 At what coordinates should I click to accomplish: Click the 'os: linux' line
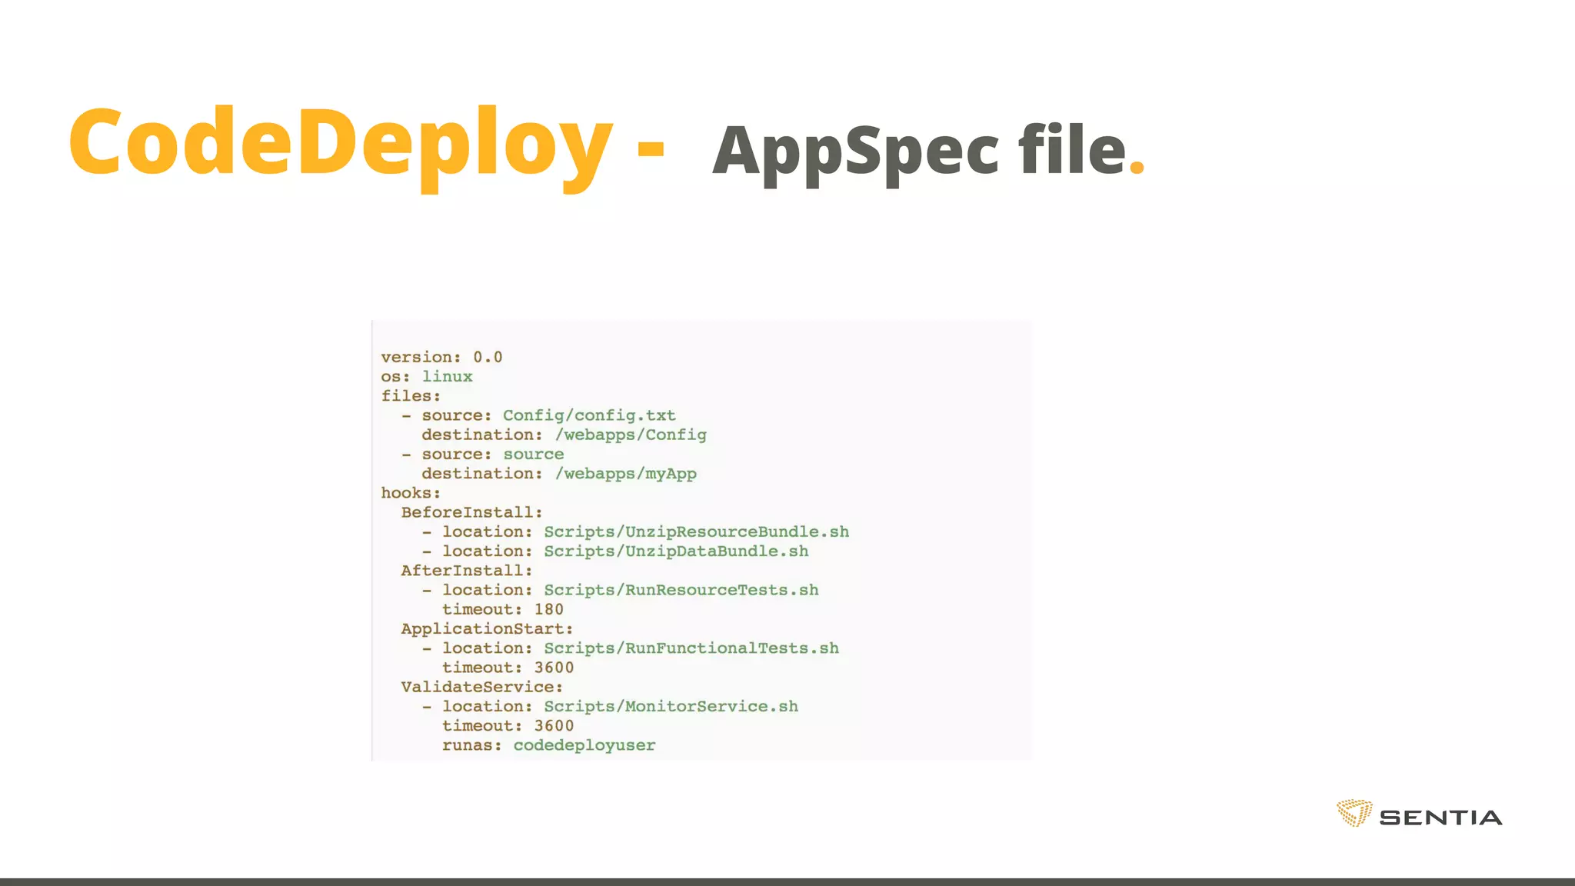coord(427,376)
